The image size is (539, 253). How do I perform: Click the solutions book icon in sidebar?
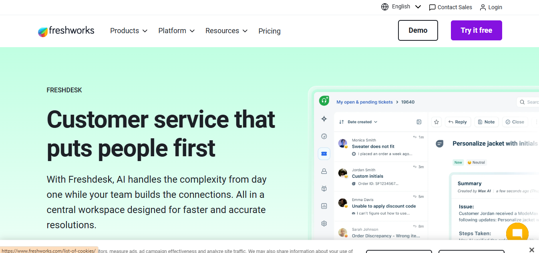coord(324,189)
